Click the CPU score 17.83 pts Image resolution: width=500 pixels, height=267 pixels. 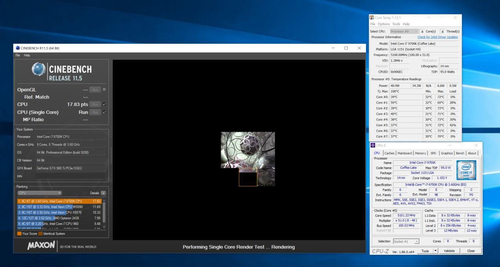(78, 104)
